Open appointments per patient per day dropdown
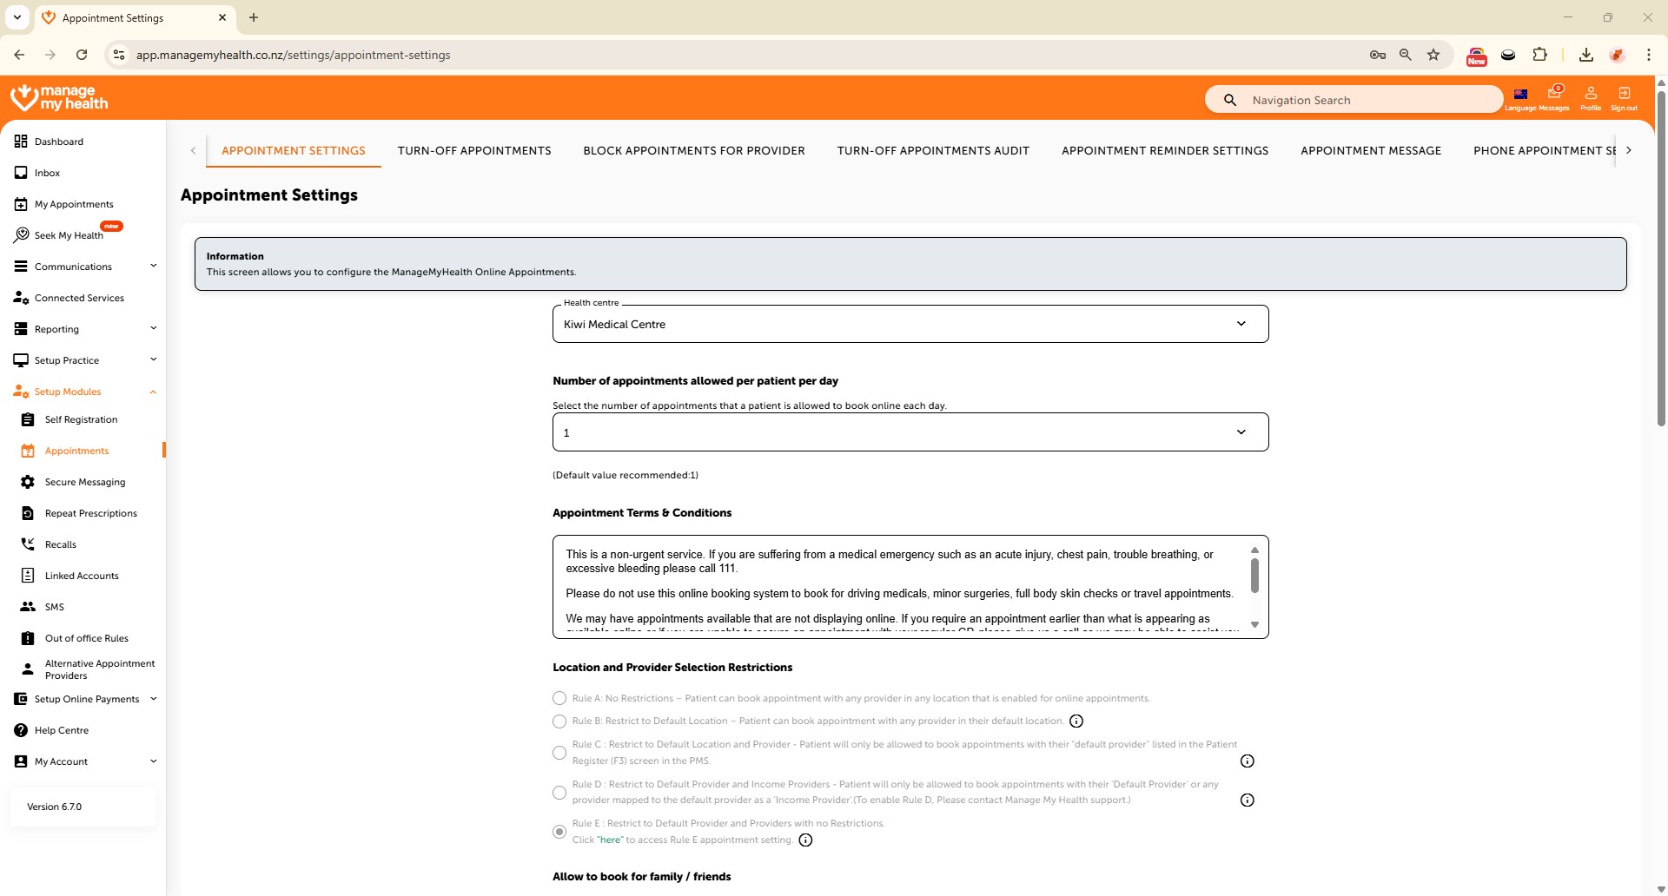 [x=910, y=432]
